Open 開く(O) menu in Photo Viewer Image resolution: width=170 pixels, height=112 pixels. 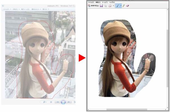46,9
